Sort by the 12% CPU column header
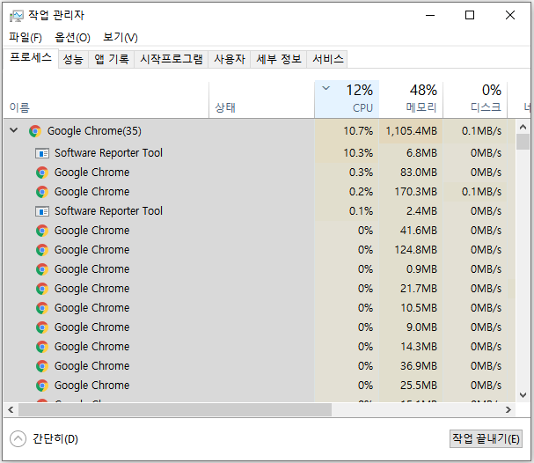This screenshot has width=534, height=463. pyautogui.click(x=347, y=99)
